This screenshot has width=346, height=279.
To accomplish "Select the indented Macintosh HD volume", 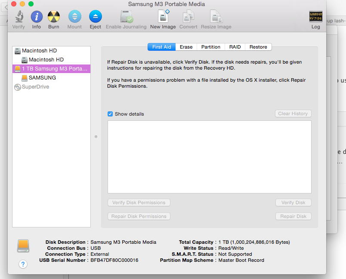I will click(x=51, y=60).
